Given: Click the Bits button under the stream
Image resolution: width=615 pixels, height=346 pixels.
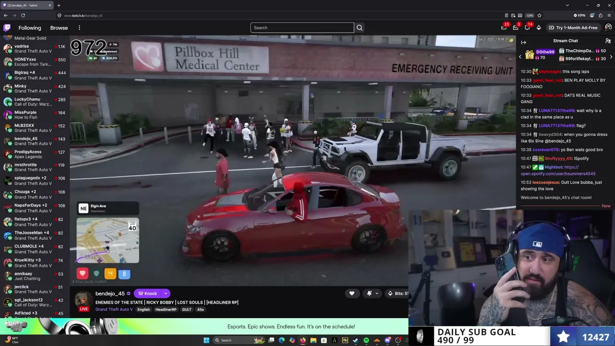Looking at the screenshot, I should point(397,294).
